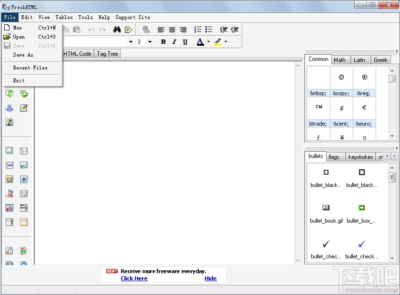Click the BR line break icon
This screenshot has width=400, height=295.
click(23, 94)
